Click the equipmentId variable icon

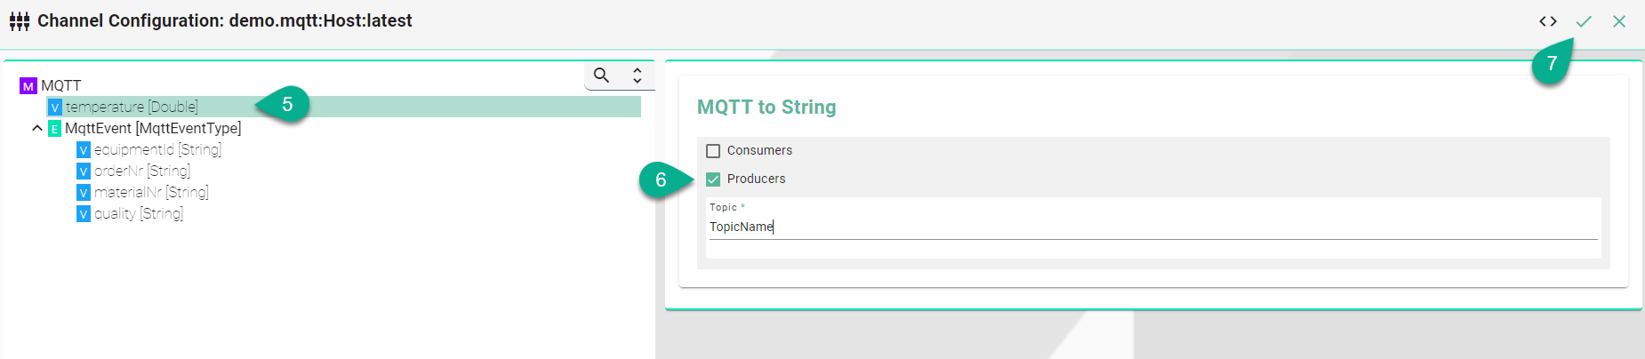[84, 150]
